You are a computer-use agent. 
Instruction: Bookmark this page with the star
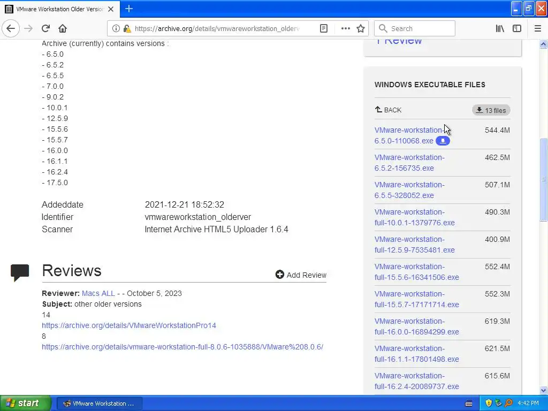361,29
